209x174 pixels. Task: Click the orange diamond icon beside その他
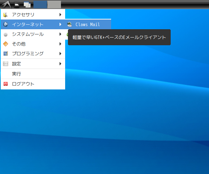6,44
